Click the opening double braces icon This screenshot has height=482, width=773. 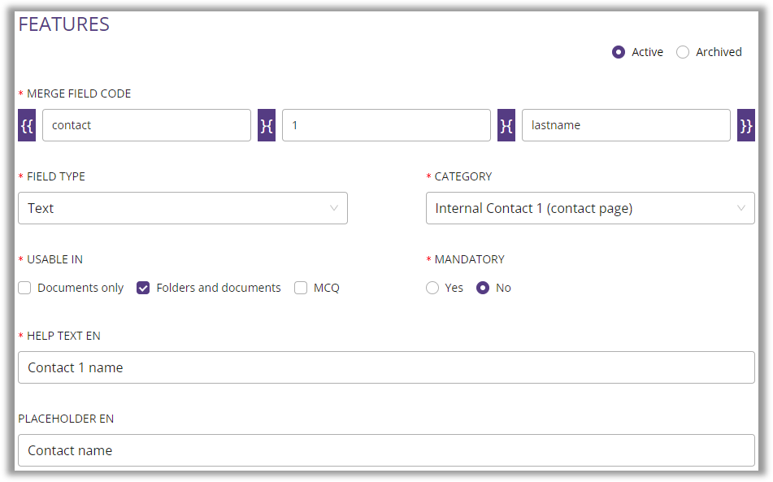pos(27,125)
